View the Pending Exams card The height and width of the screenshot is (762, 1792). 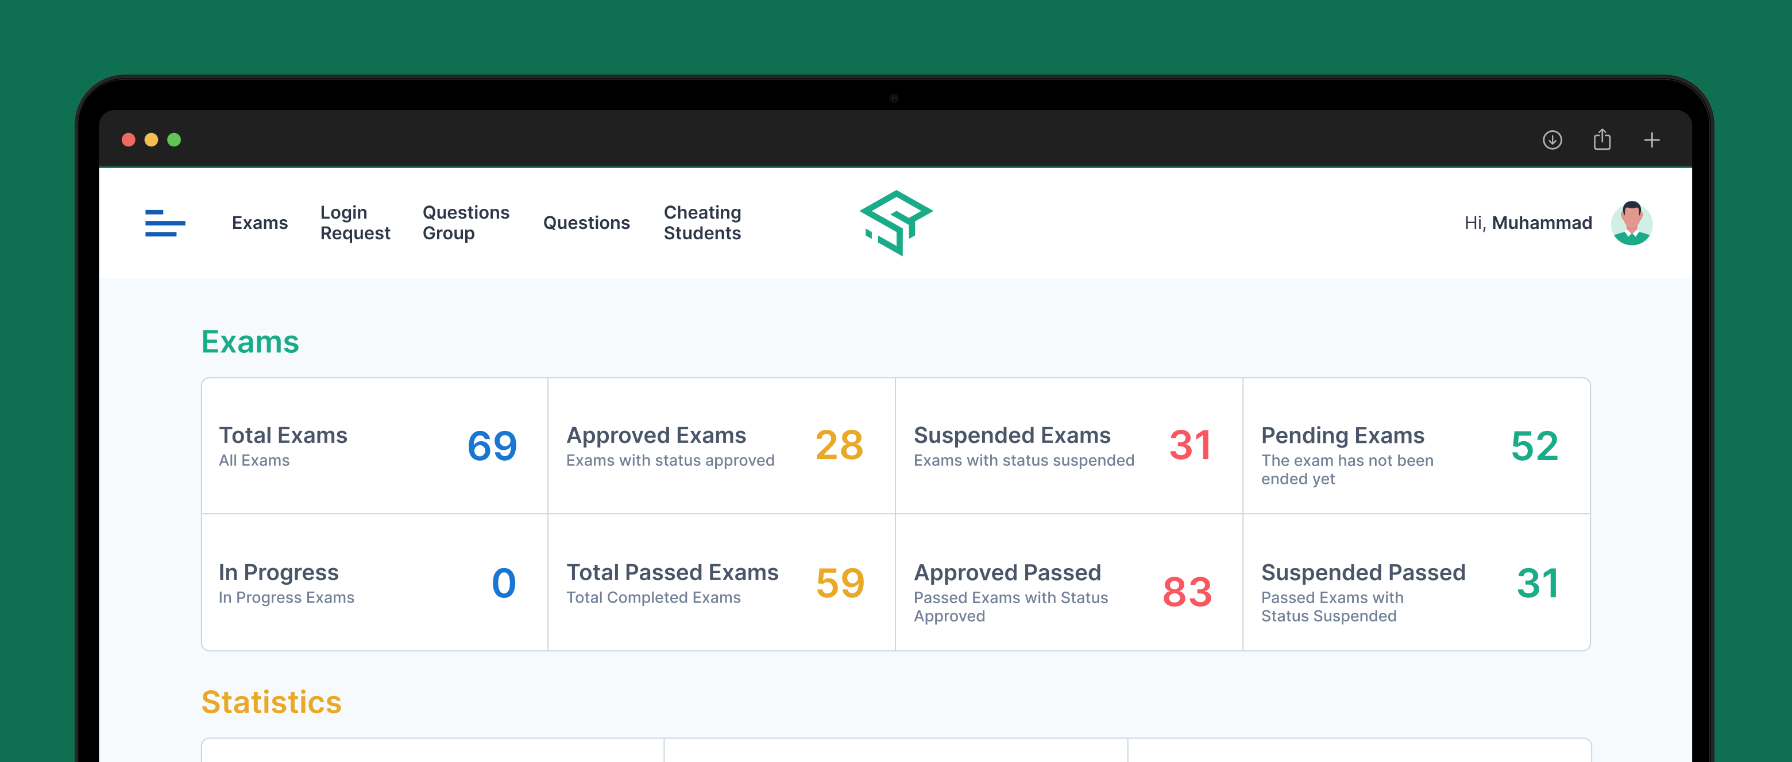(x=1416, y=446)
